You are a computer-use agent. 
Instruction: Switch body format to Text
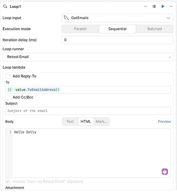(70, 122)
